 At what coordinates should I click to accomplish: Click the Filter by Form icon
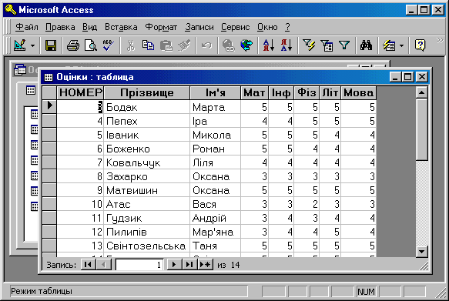327,45
